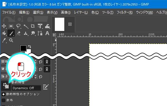Select the Paintbrush tool
Image resolution: width=167 pixels, height=106 pixels.
pyautogui.click(x=11, y=33)
